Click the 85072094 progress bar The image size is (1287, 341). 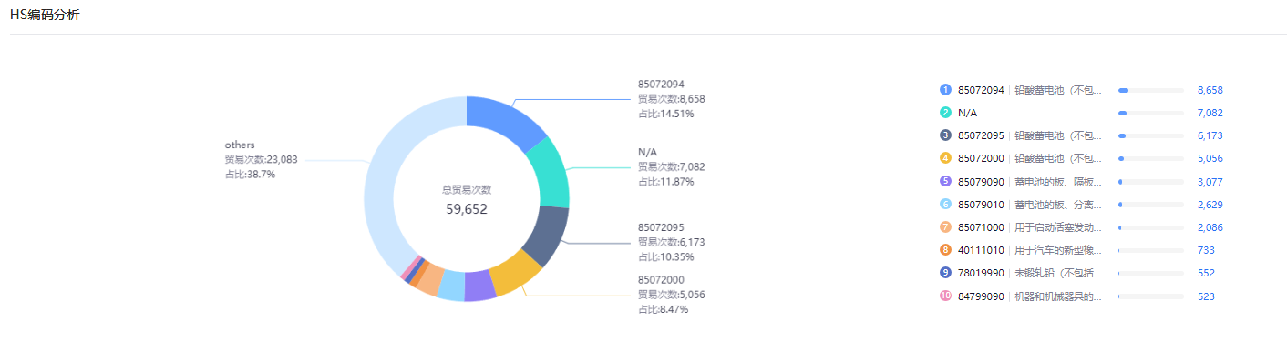point(1150,90)
